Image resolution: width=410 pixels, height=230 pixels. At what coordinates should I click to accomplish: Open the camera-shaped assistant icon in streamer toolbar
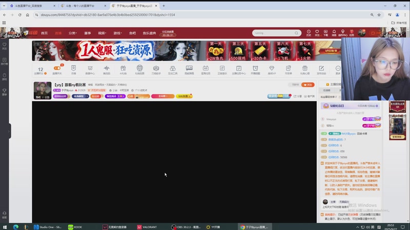click(x=156, y=68)
